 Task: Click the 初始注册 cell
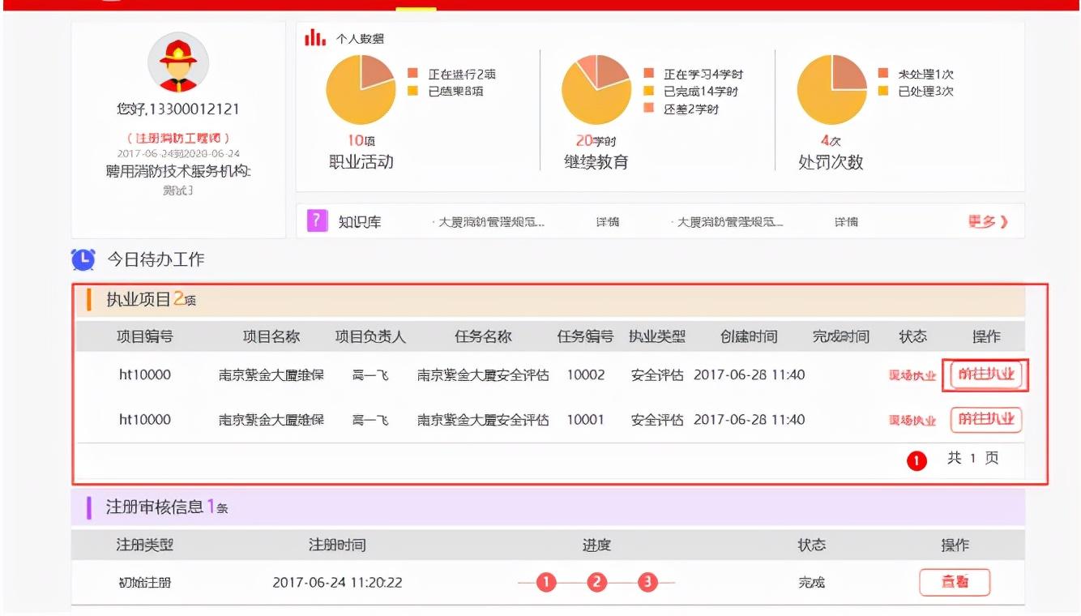[x=145, y=583]
